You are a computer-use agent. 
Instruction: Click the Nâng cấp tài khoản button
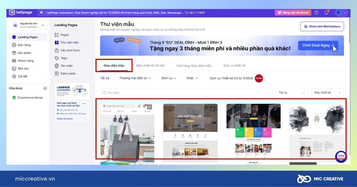[293, 13]
